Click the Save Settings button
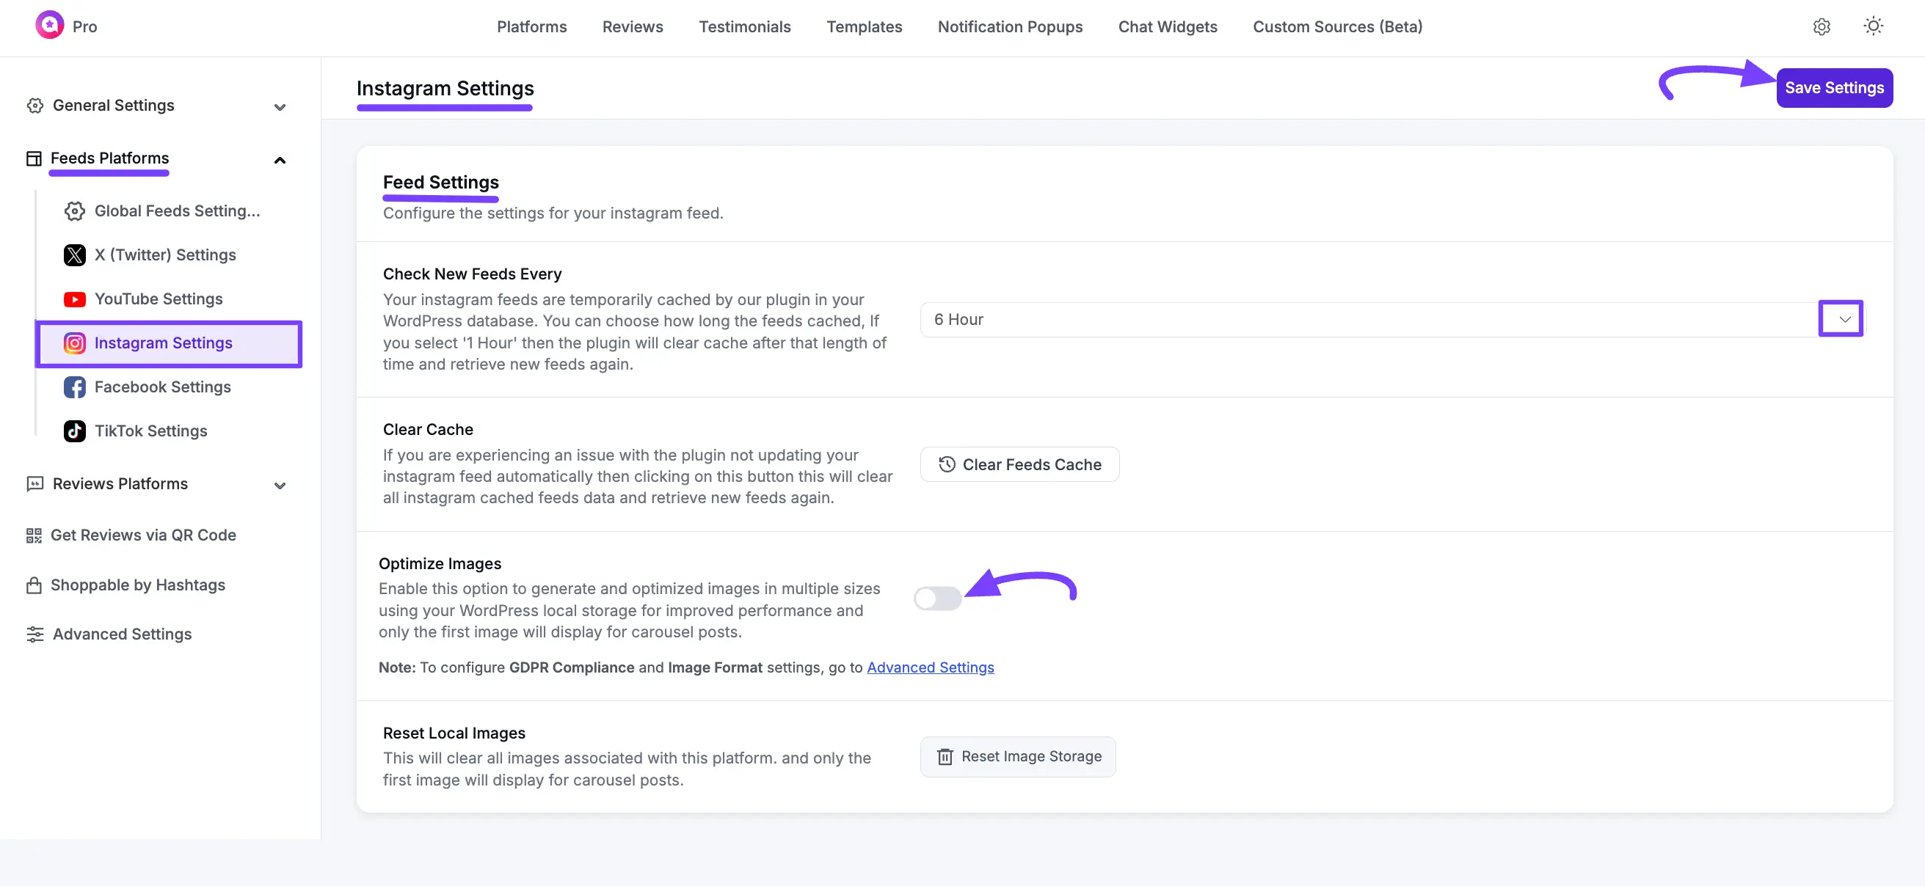The width and height of the screenshot is (1925, 886). (x=1835, y=87)
